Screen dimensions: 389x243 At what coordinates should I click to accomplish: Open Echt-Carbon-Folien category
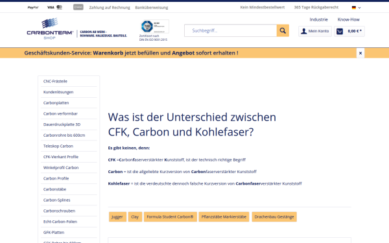69,222
